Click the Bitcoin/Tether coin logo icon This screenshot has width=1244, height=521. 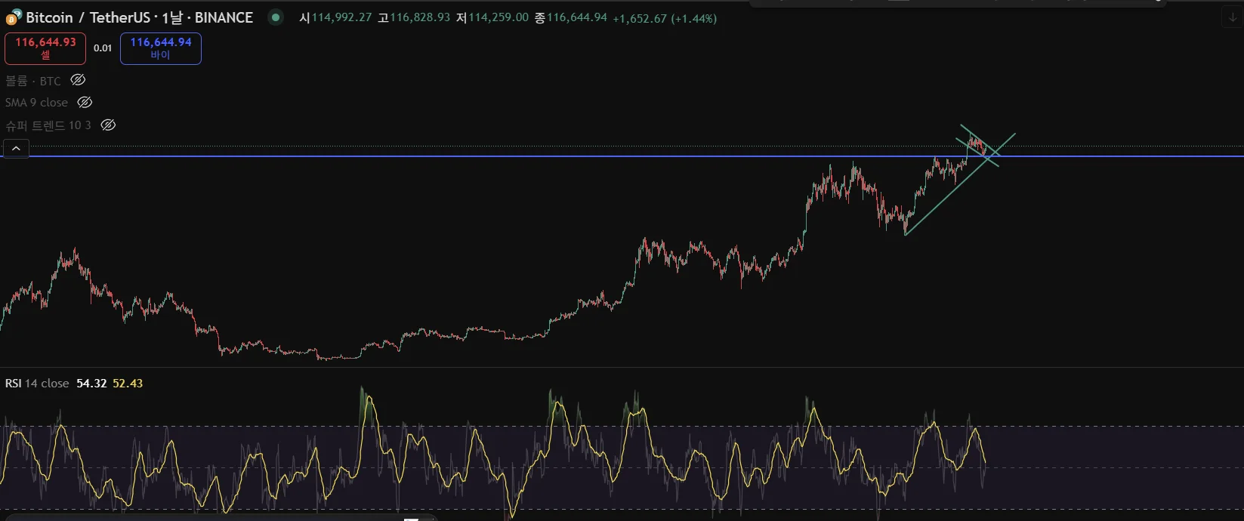(x=14, y=16)
